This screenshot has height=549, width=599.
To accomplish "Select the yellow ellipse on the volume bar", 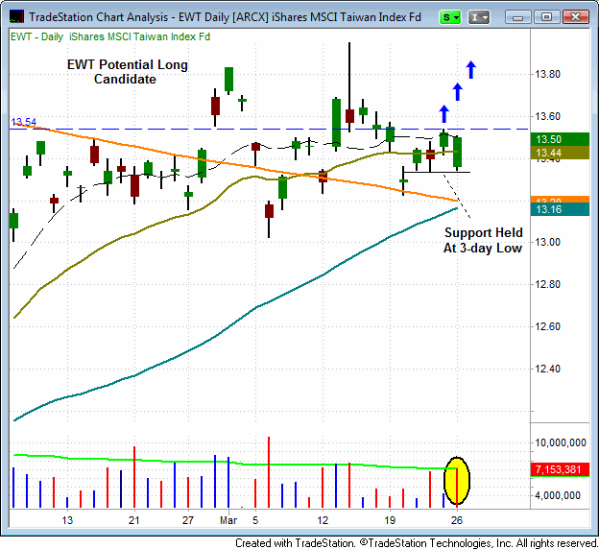I will click(x=458, y=481).
